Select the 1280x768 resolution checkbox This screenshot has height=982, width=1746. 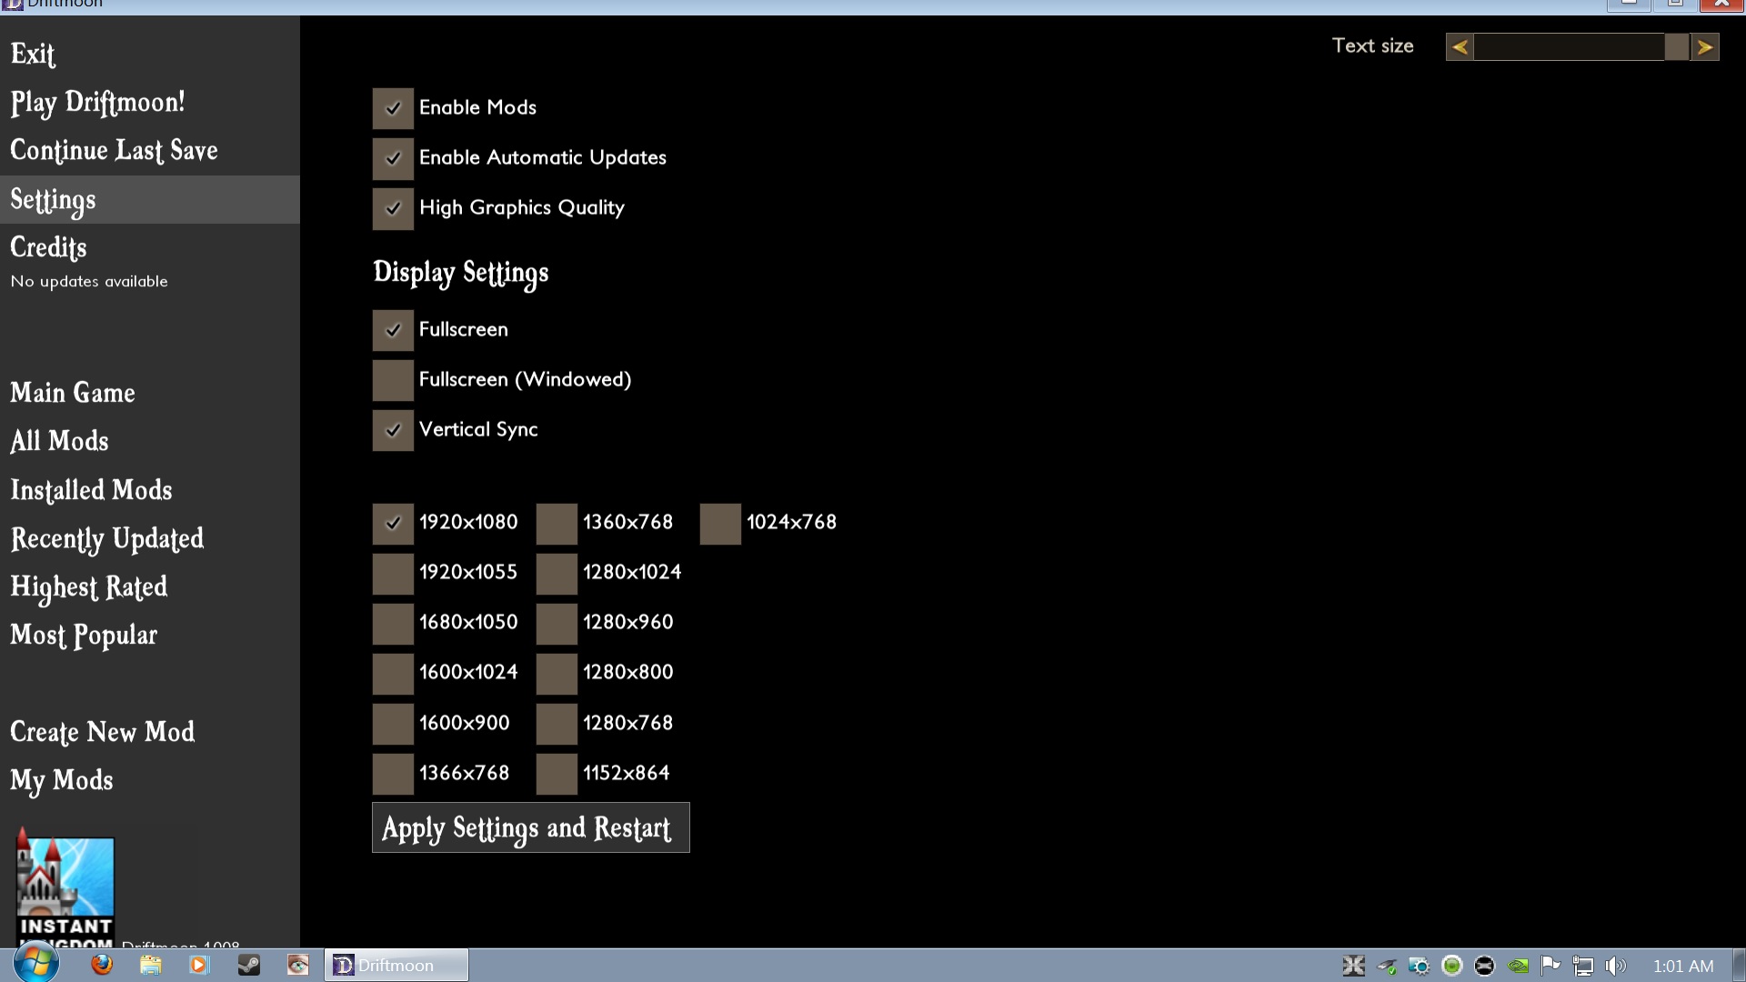(557, 724)
